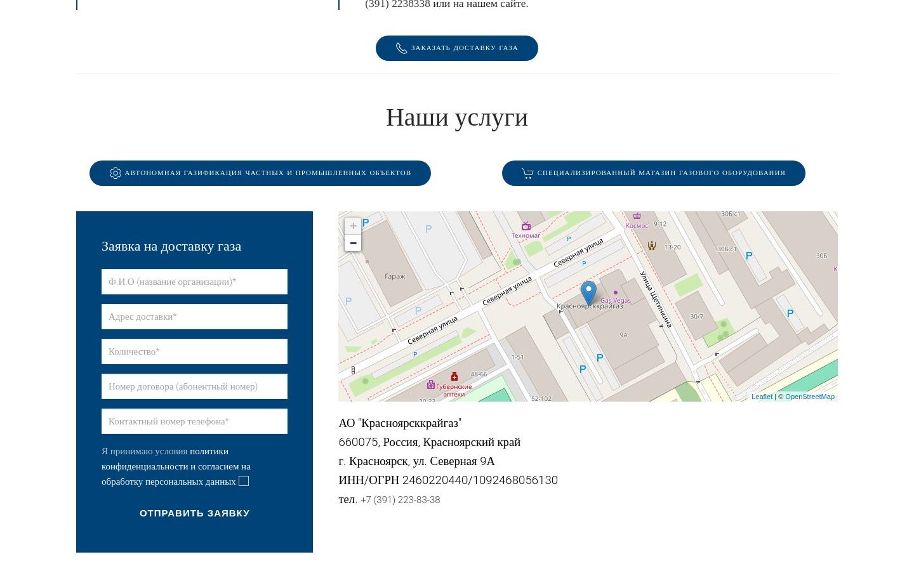Click the blue location marker pin
This screenshot has width=914, height=571.
tap(588, 293)
